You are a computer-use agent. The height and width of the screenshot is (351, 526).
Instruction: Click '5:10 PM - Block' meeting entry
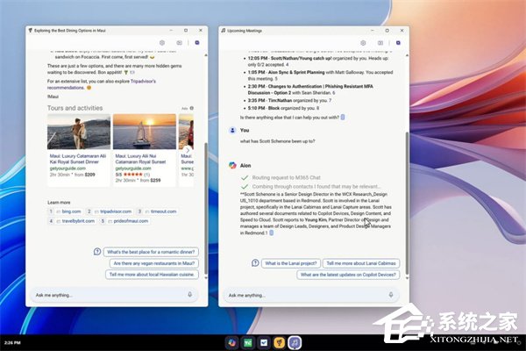point(283,108)
